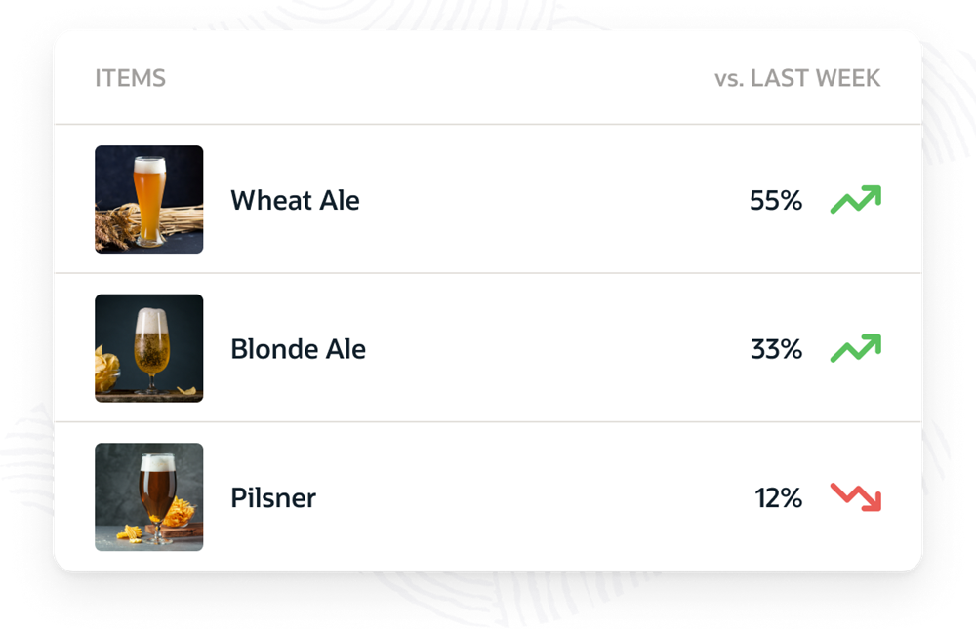The height and width of the screenshot is (629, 976).
Task: Click the red downward trend arrow for Pilsner
Action: pyautogui.click(x=856, y=497)
